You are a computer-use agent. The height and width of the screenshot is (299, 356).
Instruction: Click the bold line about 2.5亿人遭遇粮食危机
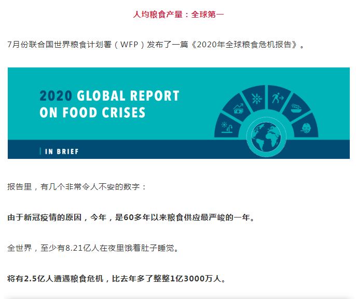pyautogui.click(x=117, y=279)
